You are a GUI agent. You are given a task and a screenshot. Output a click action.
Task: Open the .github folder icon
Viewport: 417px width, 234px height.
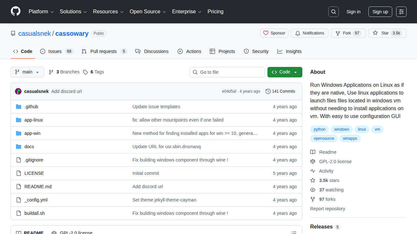[x=19, y=106]
